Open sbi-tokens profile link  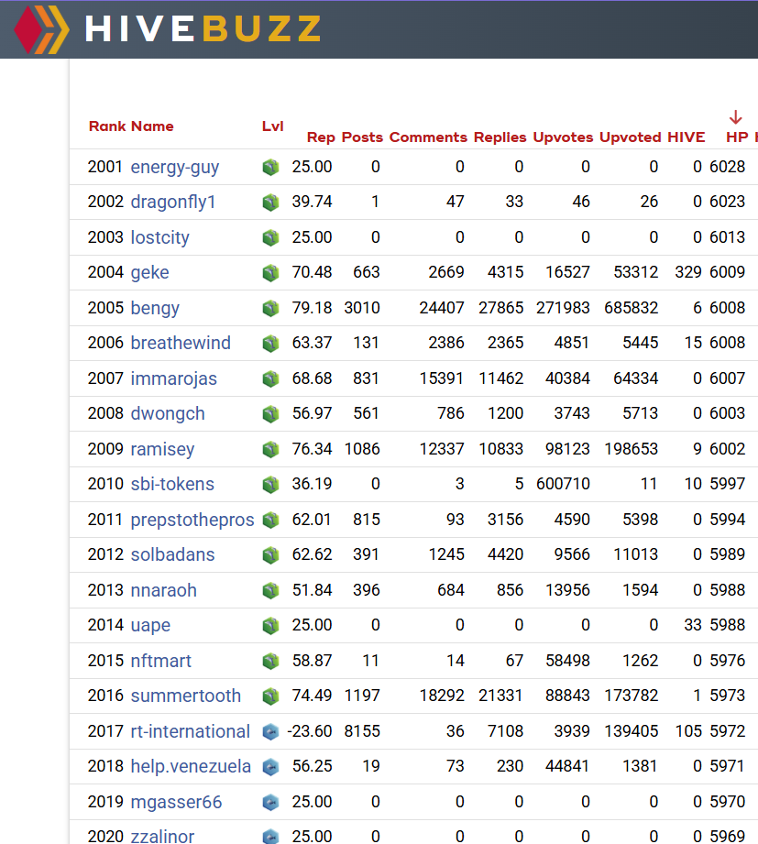click(x=172, y=484)
